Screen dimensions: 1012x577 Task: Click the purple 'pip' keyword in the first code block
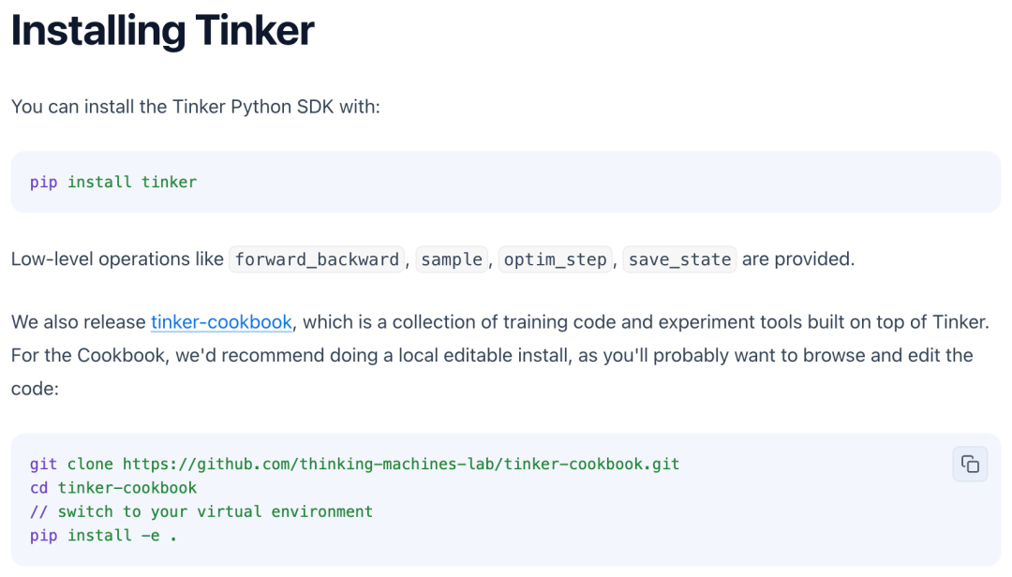pos(43,182)
